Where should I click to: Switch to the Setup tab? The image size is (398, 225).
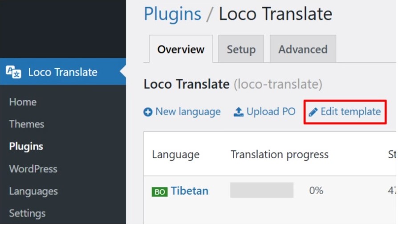pyautogui.click(x=241, y=49)
